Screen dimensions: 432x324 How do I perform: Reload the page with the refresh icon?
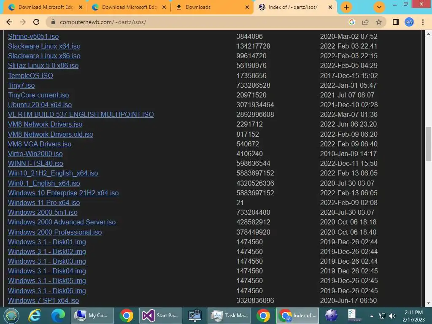tap(36, 22)
